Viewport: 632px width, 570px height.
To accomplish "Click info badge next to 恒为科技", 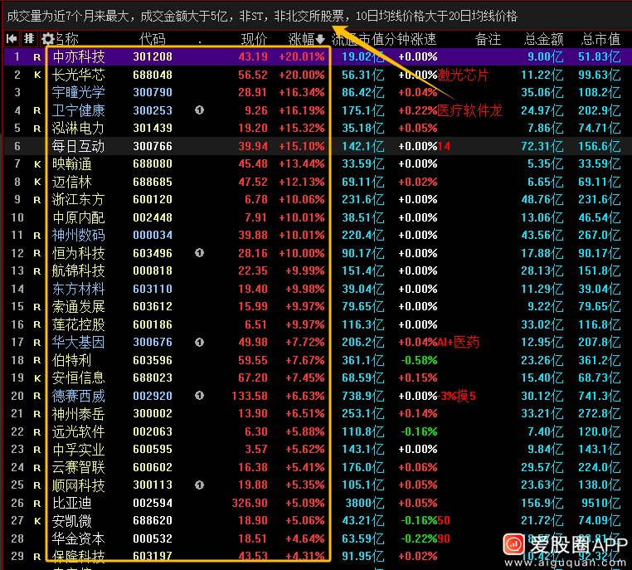I will 199,253.
